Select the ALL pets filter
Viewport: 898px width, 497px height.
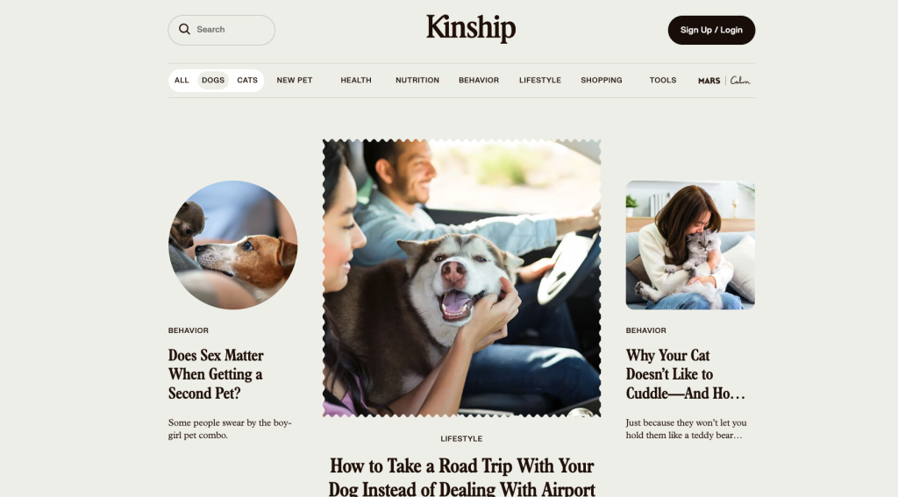click(182, 80)
